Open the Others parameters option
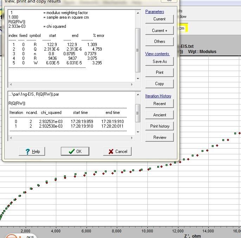This screenshot has width=241, height=238. point(159,41)
